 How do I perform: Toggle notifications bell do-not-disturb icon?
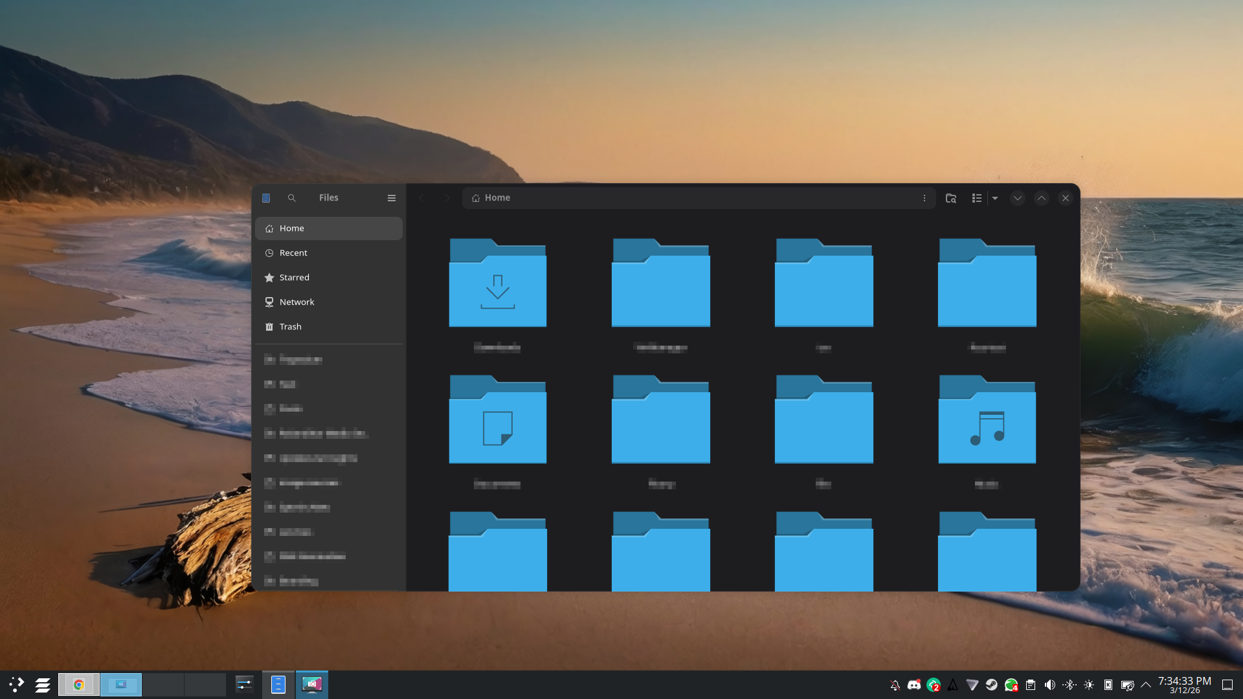pyautogui.click(x=895, y=685)
